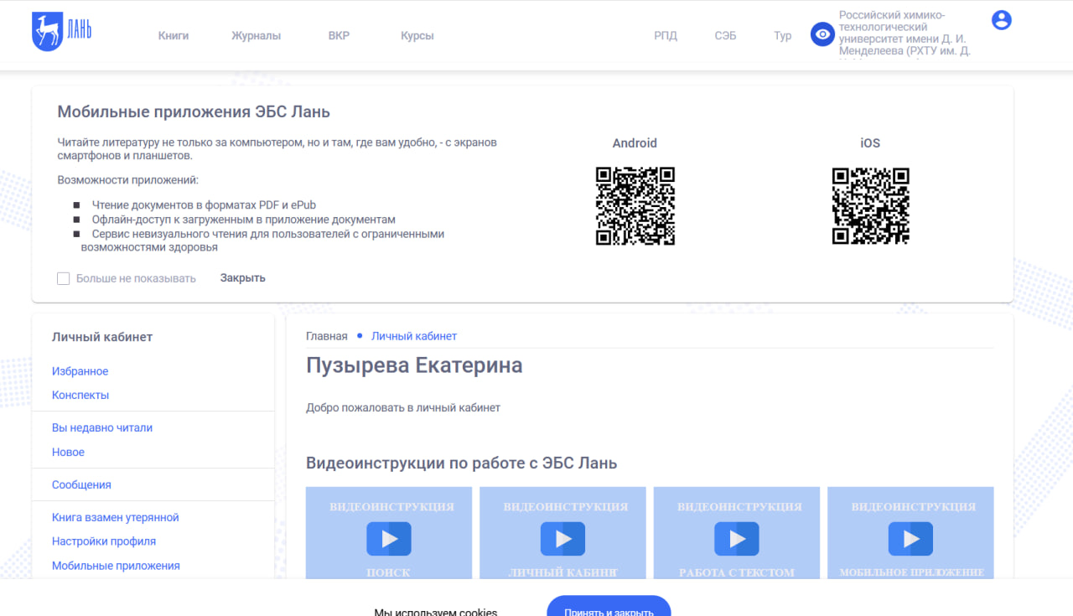Play the Мобильное приложение video instruction

coord(910,539)
